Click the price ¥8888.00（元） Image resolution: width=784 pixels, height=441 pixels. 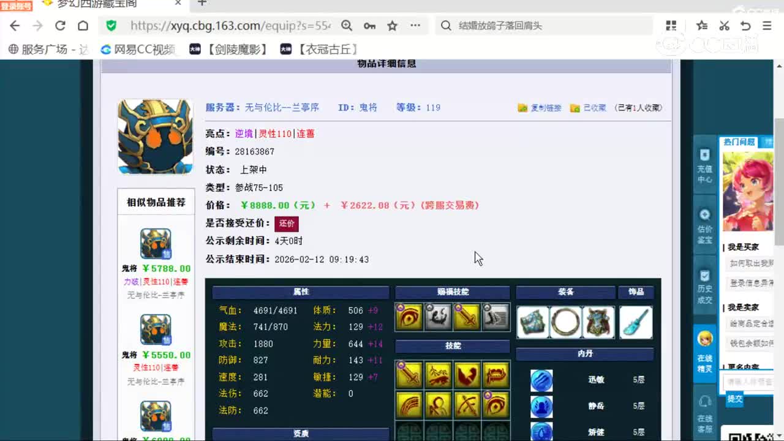coord(279,205)
